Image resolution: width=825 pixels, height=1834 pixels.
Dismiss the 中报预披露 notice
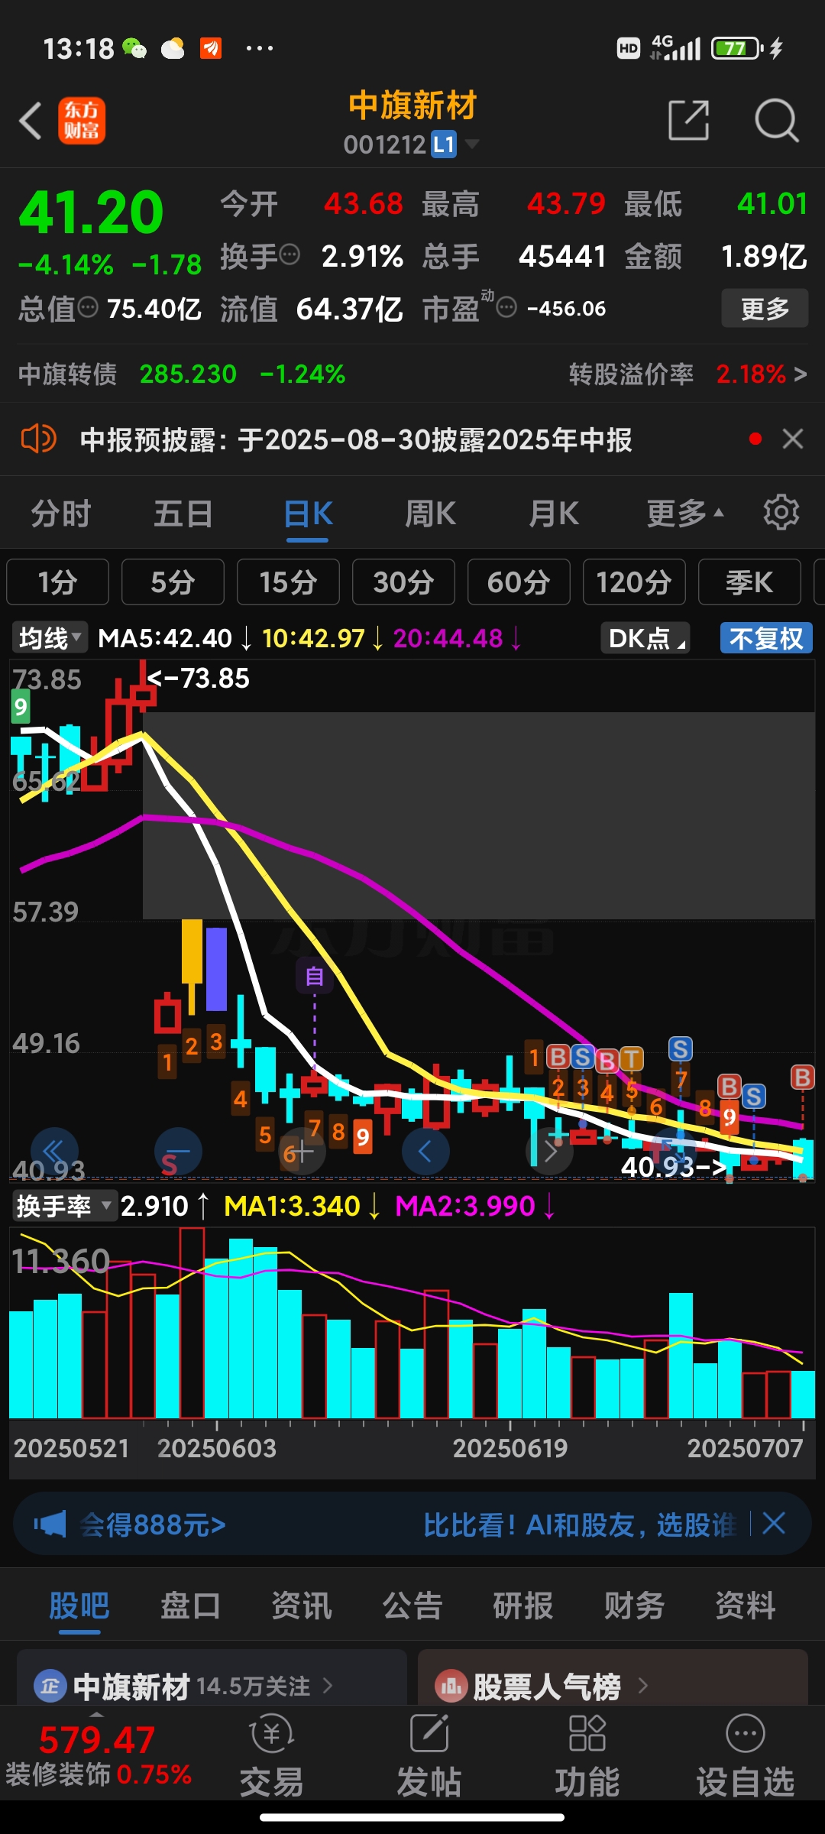point(793,439)
